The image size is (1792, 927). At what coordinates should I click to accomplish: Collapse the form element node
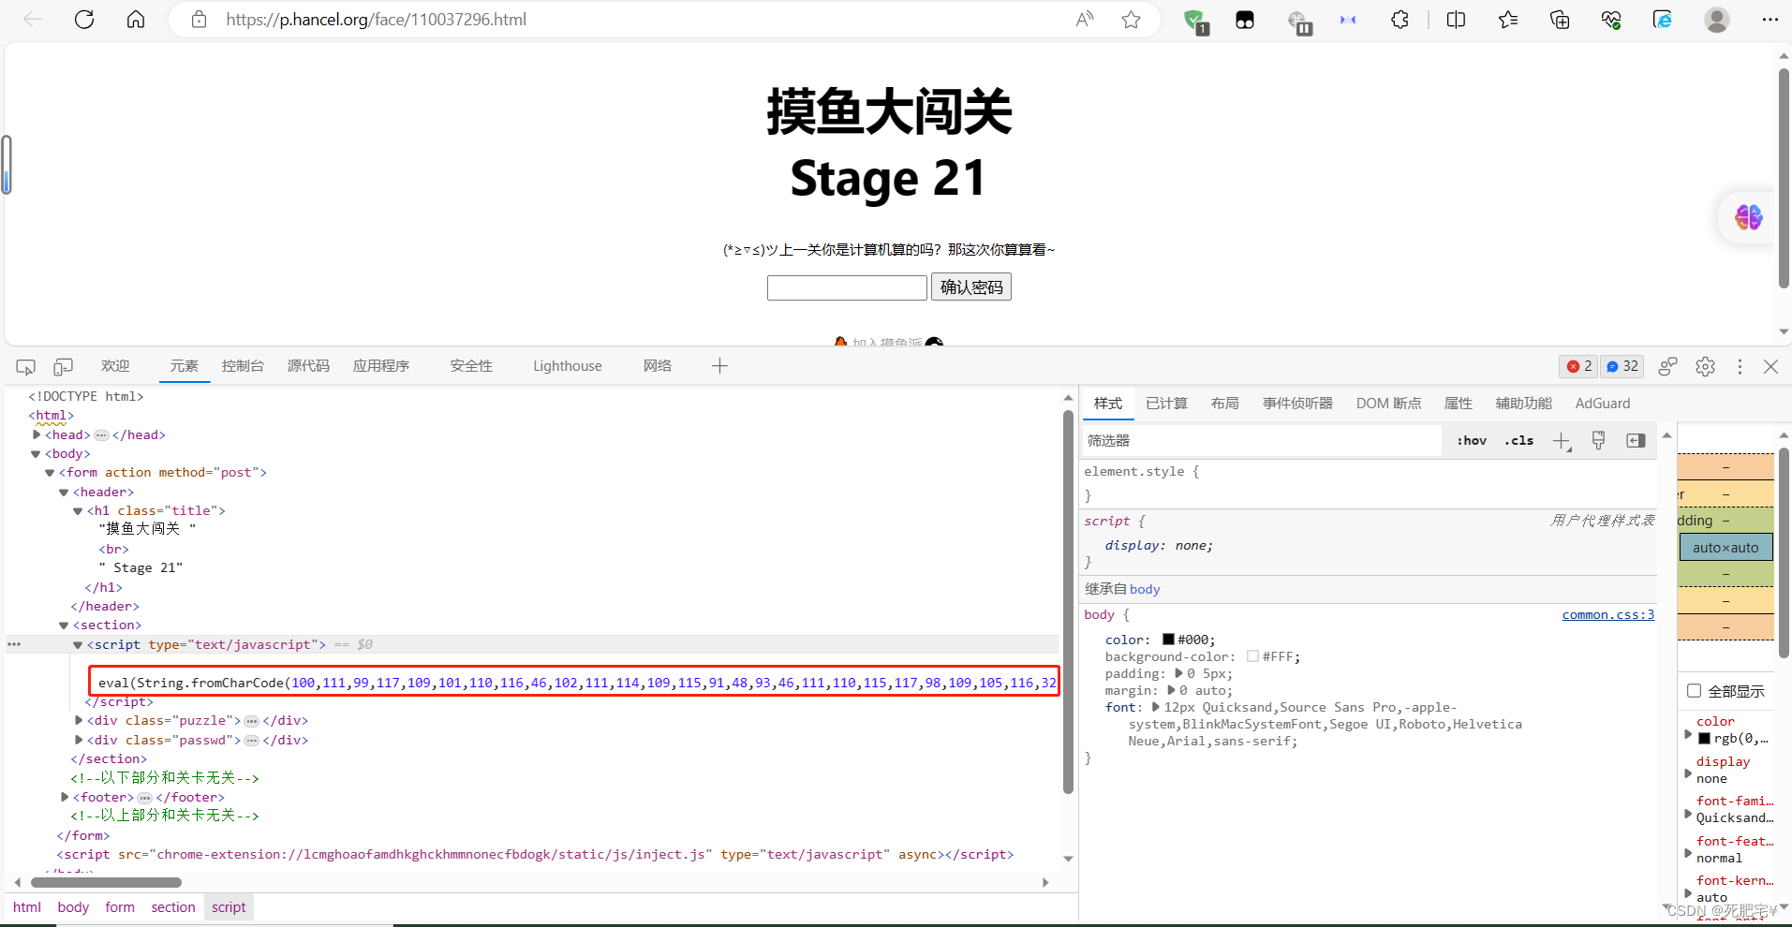coord(50,473)
